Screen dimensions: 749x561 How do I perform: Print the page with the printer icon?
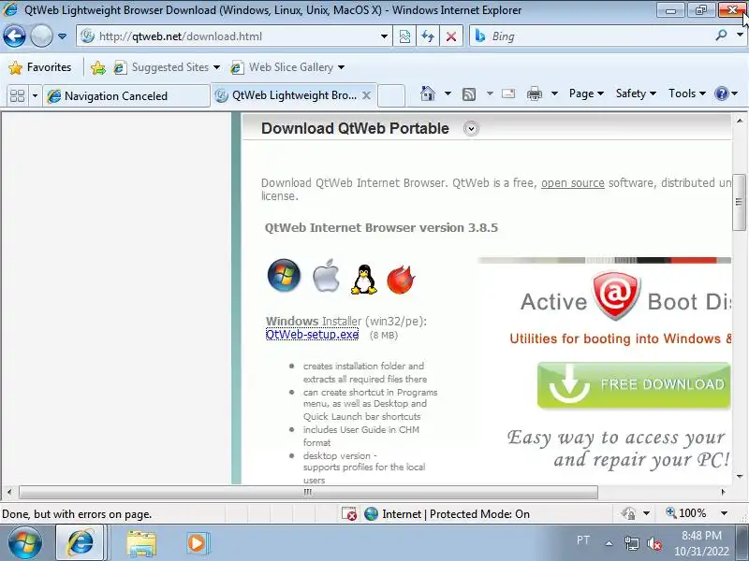click(534, 93)
